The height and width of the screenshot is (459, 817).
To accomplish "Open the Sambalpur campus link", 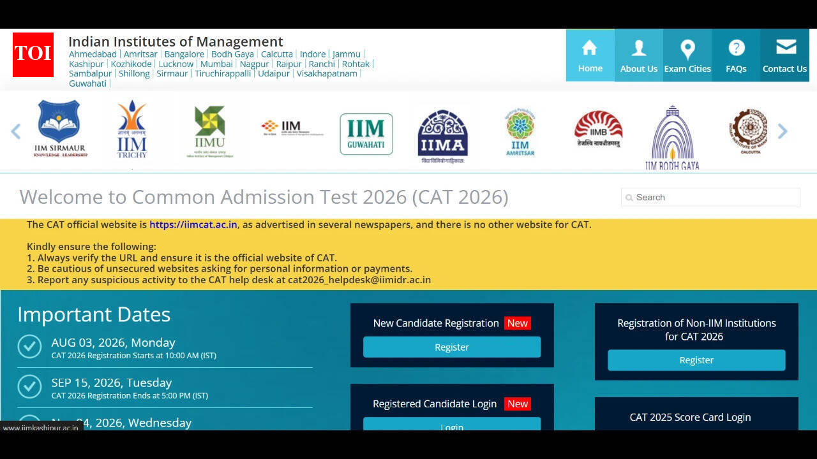I will coord(90,73).
